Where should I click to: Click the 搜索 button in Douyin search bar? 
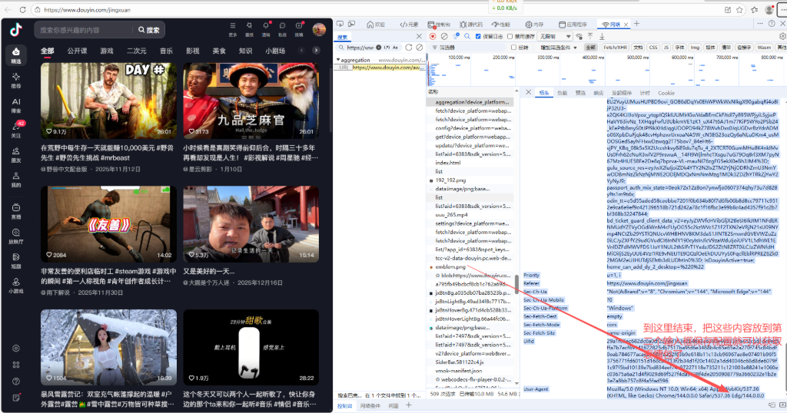tap(149, 30)
